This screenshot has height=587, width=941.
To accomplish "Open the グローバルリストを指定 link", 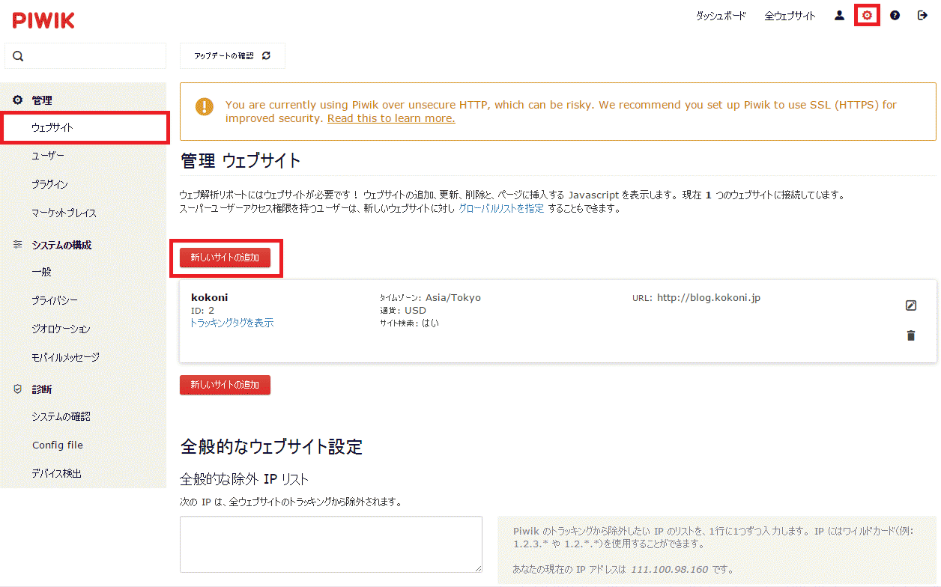I will tap(501, 208).
